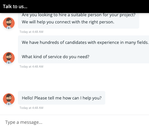The image size is (149, 129).
Task: Click the avatar next to the 'Hello!' message
Action: coord(9,99)
